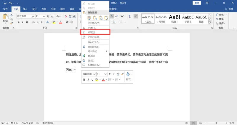Click the Save icon in title bar
237x125 pixels.
point(5,3)
